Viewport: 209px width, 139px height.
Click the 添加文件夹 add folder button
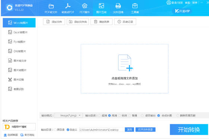point(78,21)
